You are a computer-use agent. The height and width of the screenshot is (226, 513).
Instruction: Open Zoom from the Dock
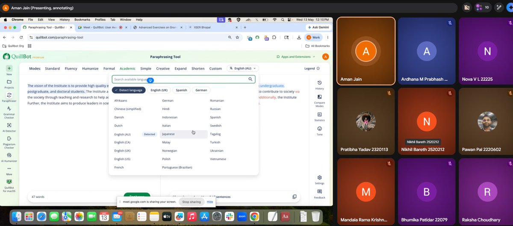coord(242,217)
